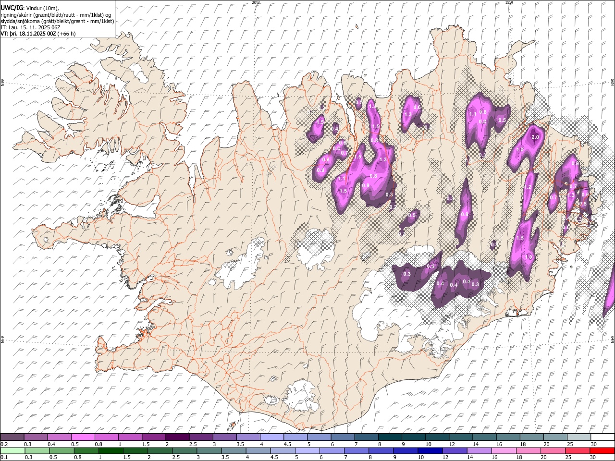Select the 18 grey swatch on snow scale
This screenshot has height=461, width=615.
pyautogui.click(x=532, y=437)
